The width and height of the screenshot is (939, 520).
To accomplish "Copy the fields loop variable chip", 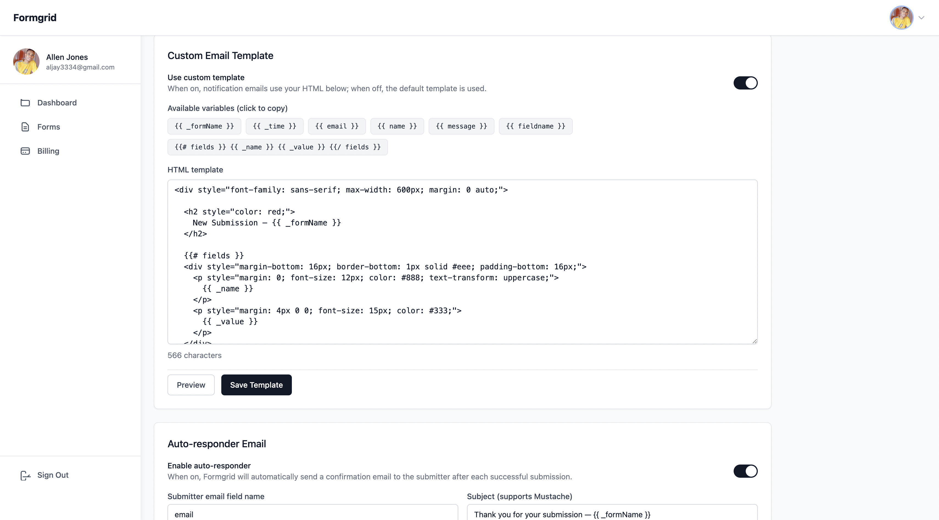I will click(x=277, y=147).
